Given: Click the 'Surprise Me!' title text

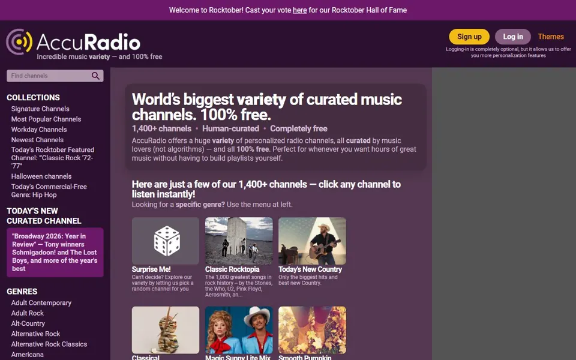Looking at the screenshot, I should (151, 269).
